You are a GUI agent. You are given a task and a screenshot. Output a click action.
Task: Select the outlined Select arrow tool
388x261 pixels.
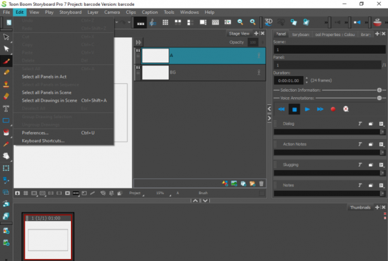(x=6, y=37)
